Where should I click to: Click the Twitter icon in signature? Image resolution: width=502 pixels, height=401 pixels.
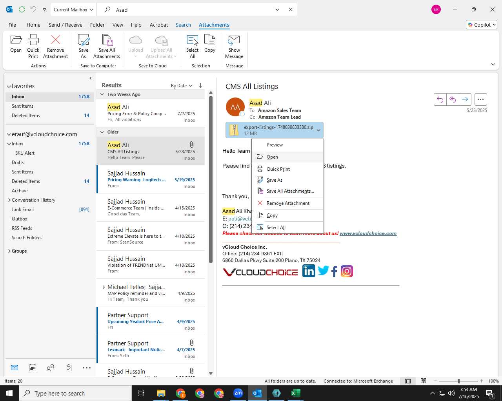point(323,270)
